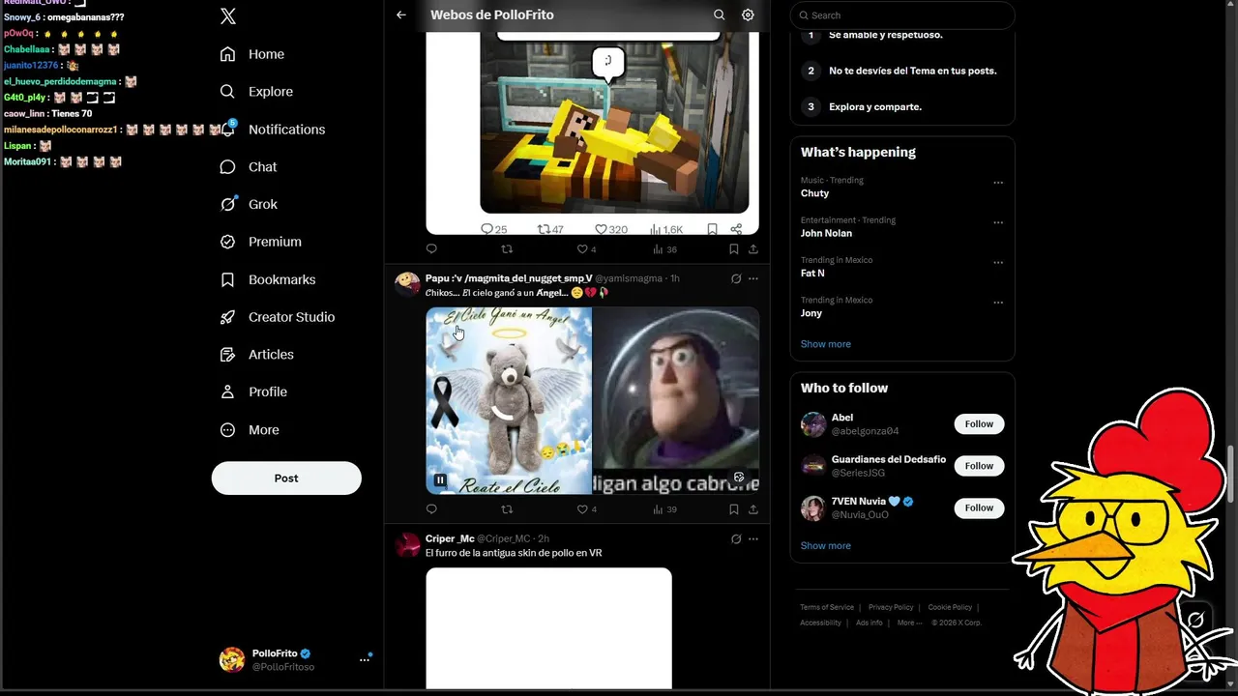Expand the More sidebar menu

(250, 430)
